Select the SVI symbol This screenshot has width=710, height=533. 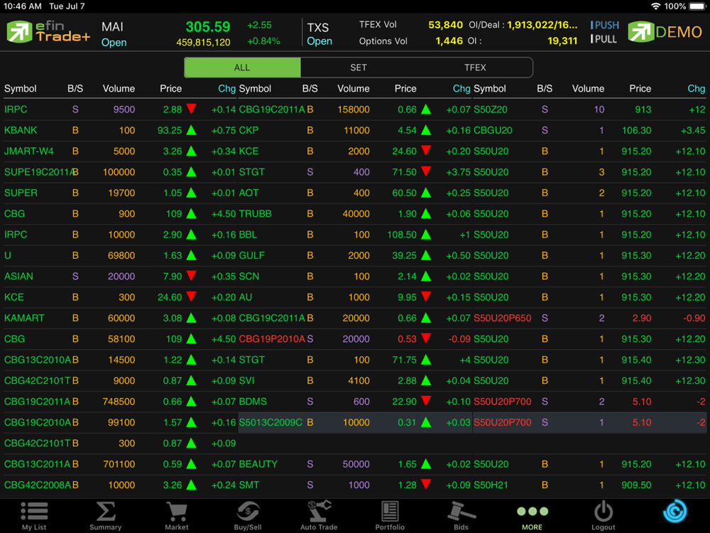tap(247, 380)
